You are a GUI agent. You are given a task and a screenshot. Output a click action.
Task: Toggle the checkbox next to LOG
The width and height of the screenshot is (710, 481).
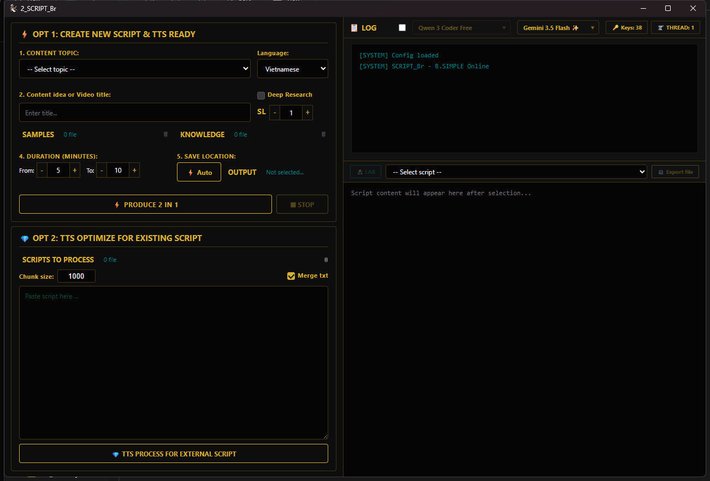coord(403,28)
